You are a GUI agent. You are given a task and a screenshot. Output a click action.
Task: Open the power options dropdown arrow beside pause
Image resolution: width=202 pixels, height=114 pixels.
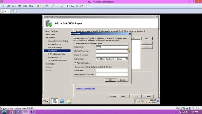[41, 6]
